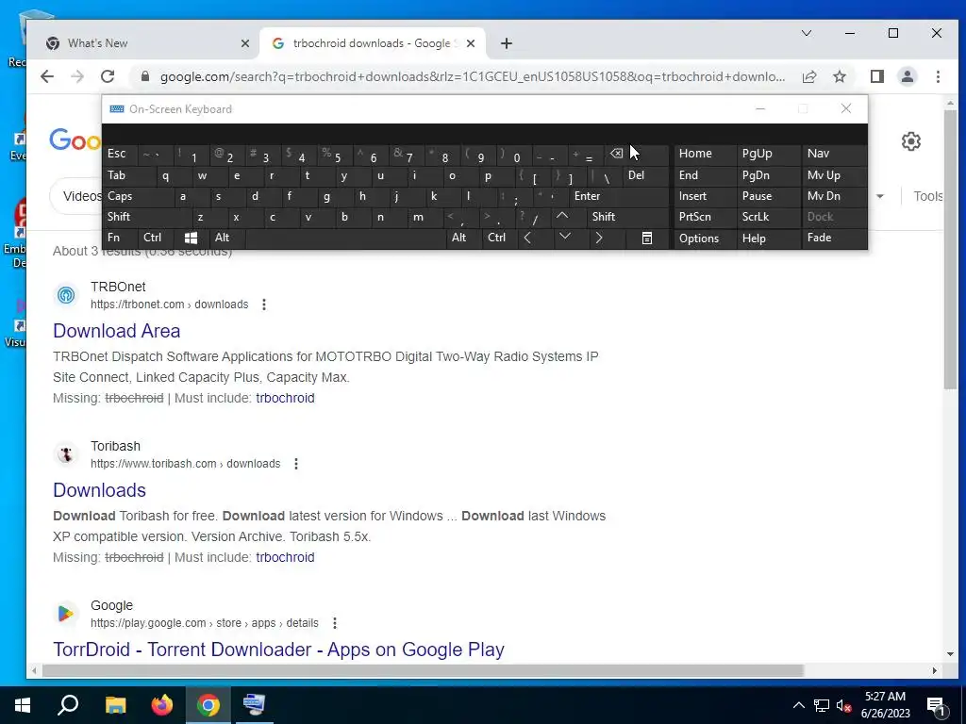Viewport: 966px width, 724px height.
Task: Click the space bar on On-Screen Keyboard
Action: tap(345, 238)
